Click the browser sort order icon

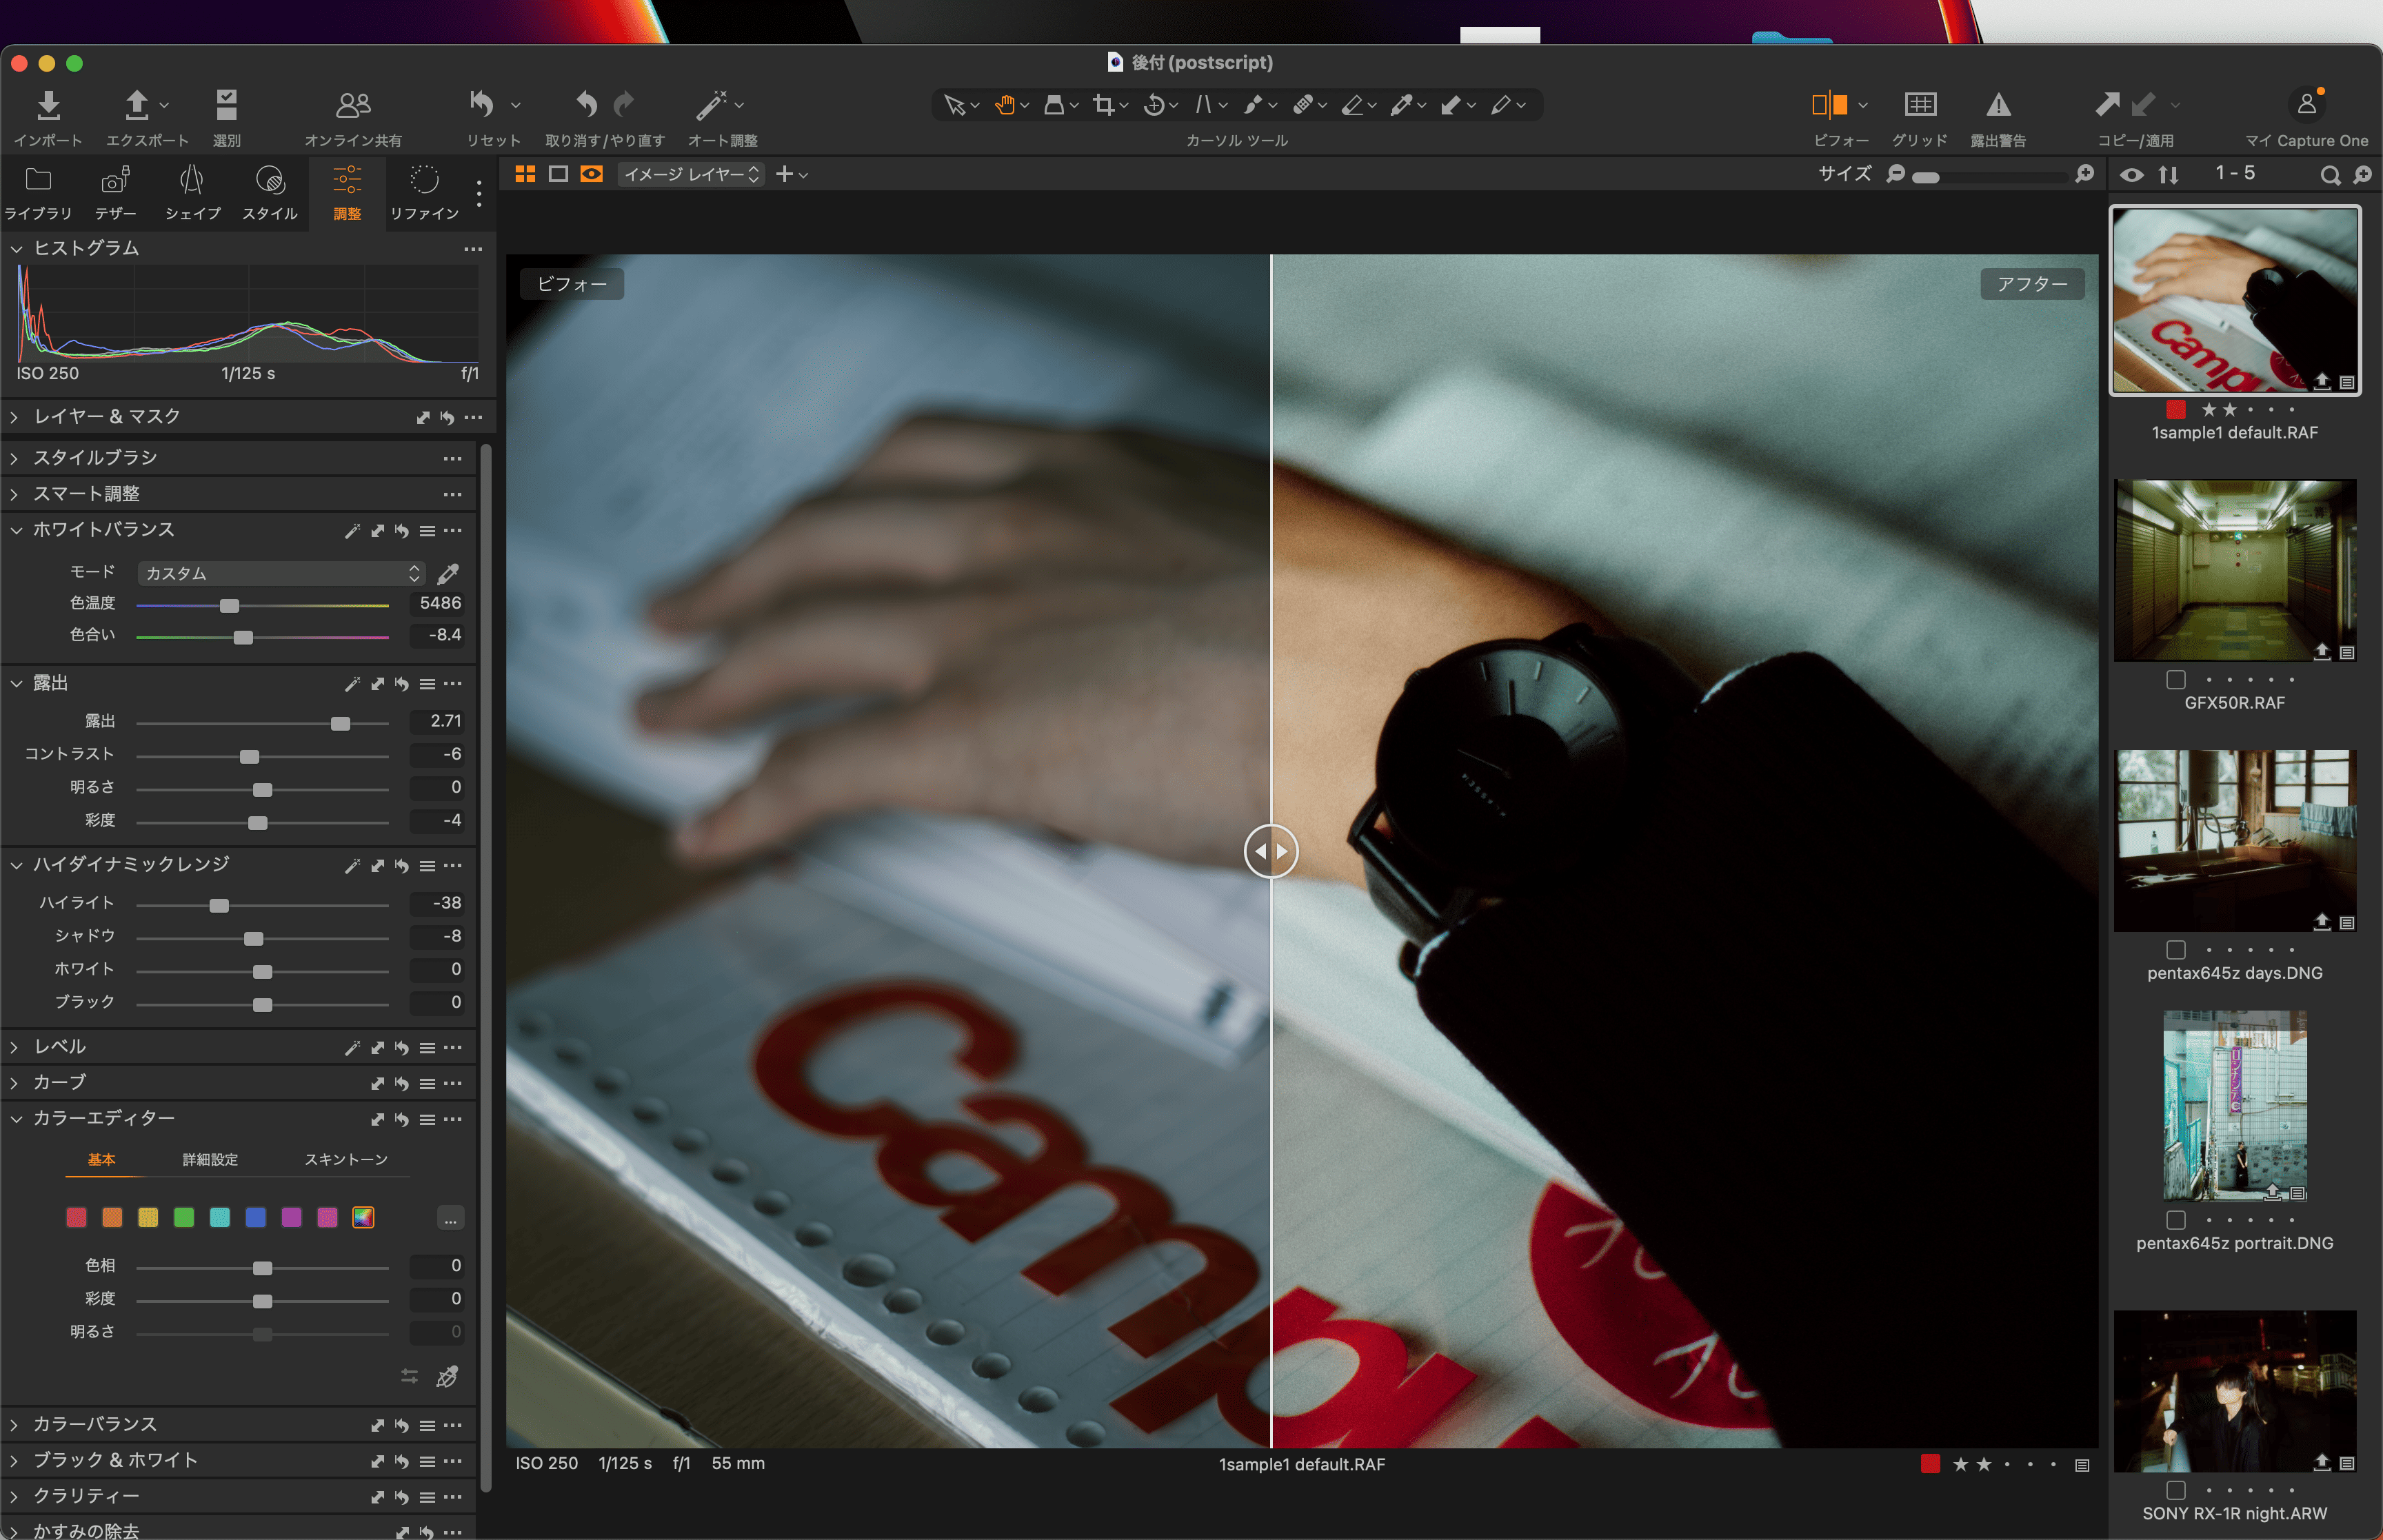2168,175
